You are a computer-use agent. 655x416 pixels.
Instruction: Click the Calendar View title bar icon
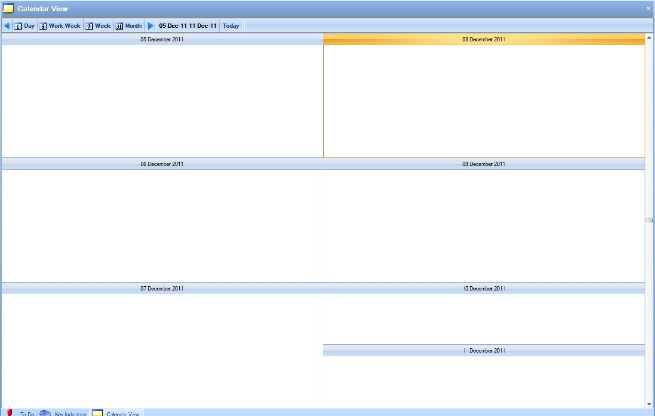[x=8, y=8]
